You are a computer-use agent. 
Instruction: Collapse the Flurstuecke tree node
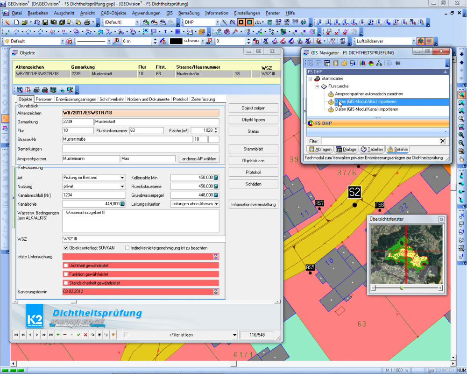(317, 86)
